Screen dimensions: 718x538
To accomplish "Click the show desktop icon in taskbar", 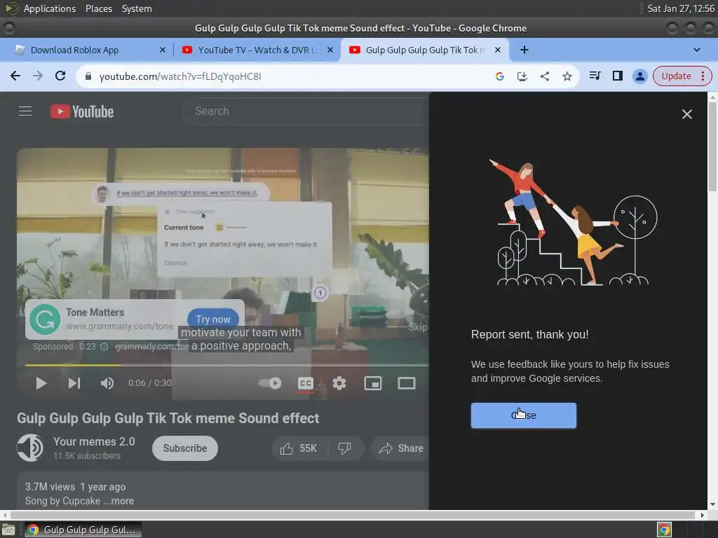I will [8, 530].
